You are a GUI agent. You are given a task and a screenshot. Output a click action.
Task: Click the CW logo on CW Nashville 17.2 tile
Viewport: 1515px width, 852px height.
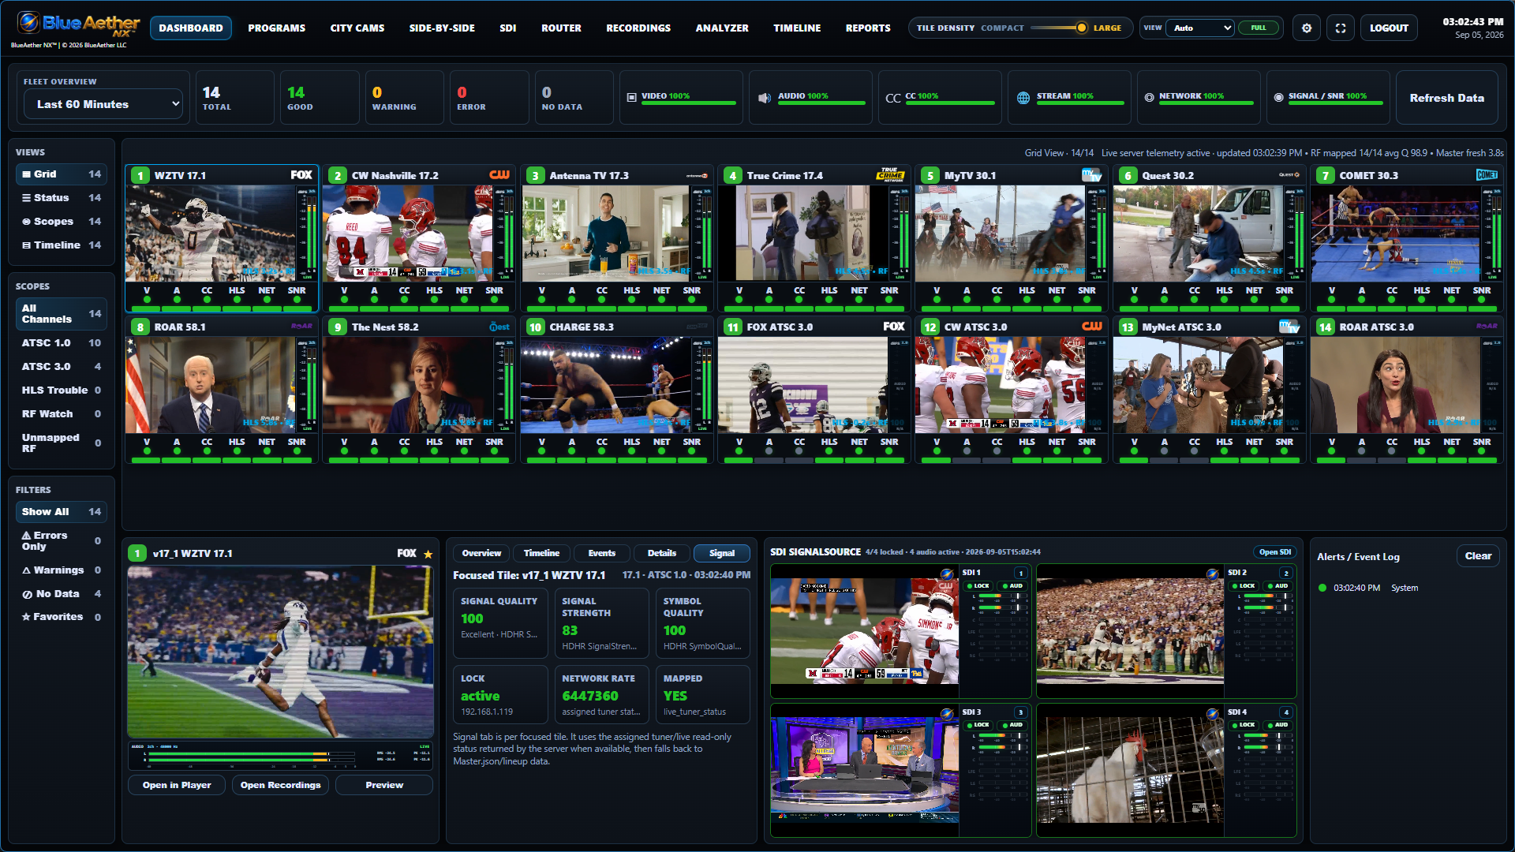(x=499, y=175)
